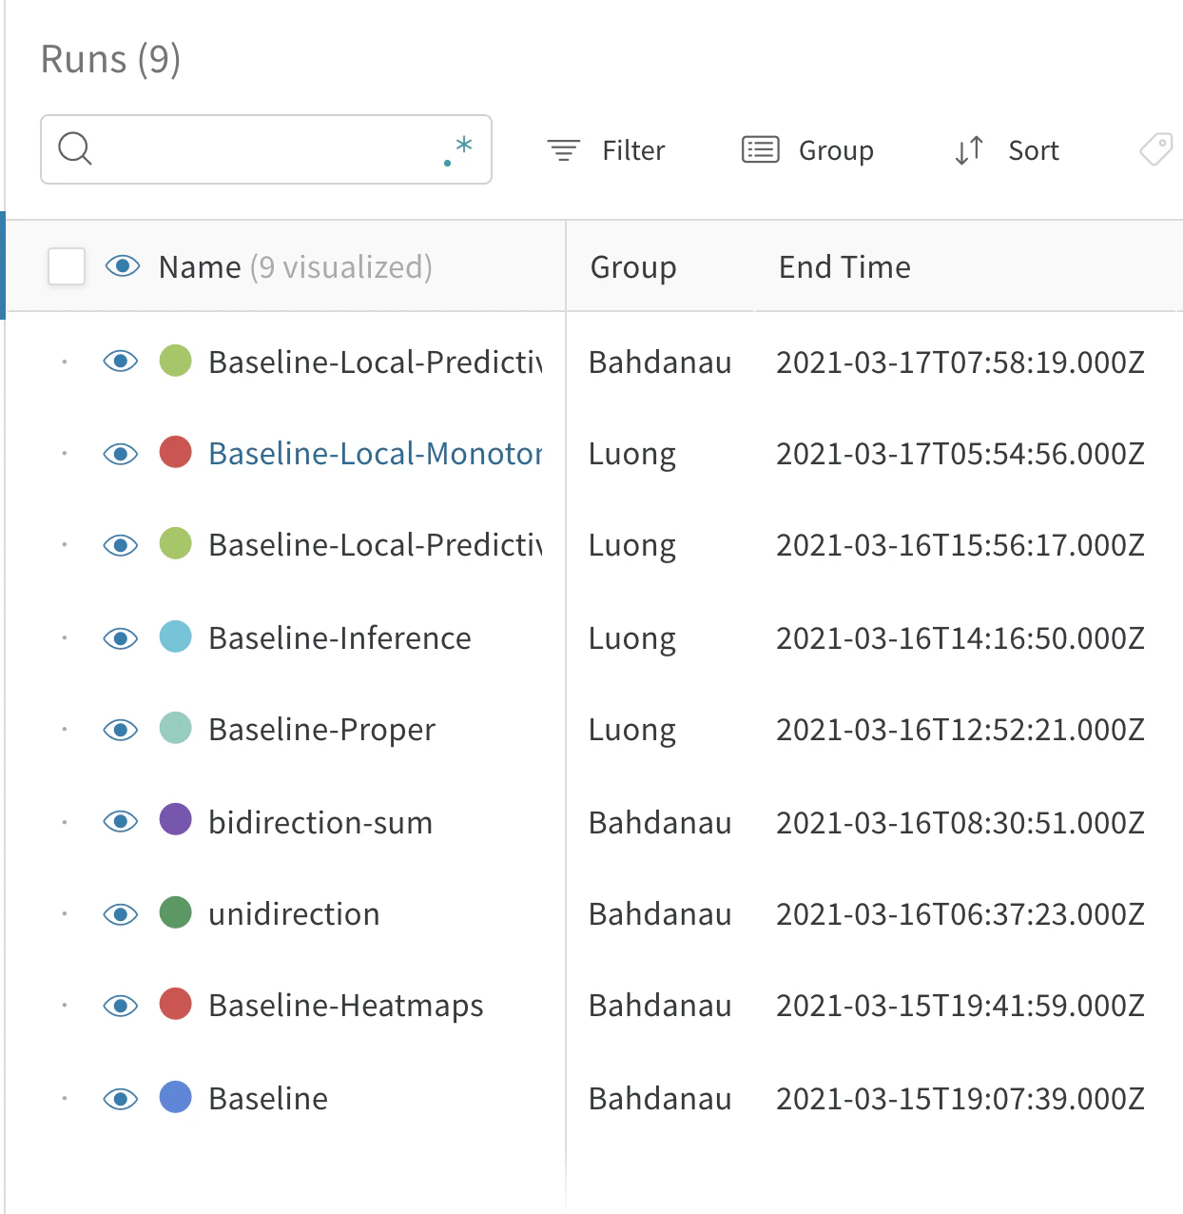Change color of the bidirection-sum run
Viewport: 1183px width, 1214px height.
[x=176, y=819]
